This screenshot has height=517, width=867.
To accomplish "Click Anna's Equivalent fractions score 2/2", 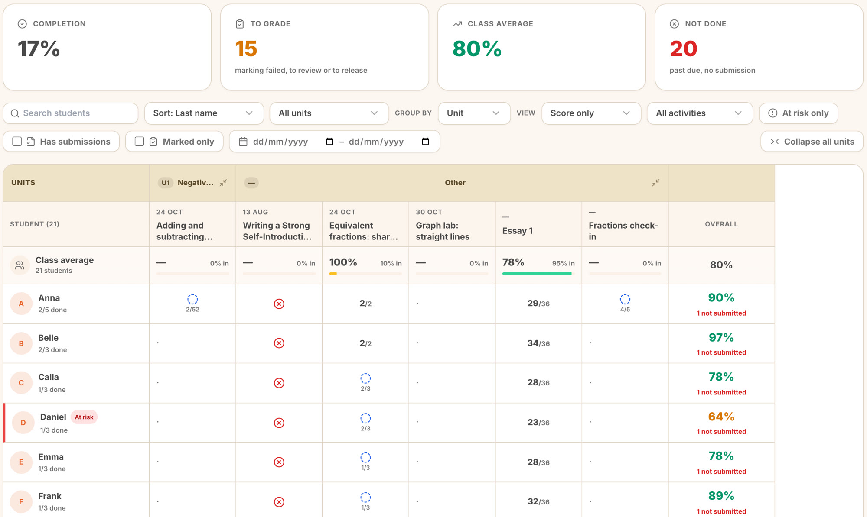I will pos(365,304).
